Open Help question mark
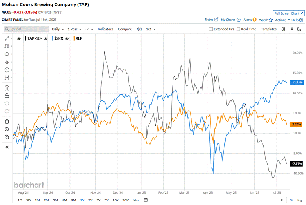Screen dimensions: 306x205 (x=301, y=20)
